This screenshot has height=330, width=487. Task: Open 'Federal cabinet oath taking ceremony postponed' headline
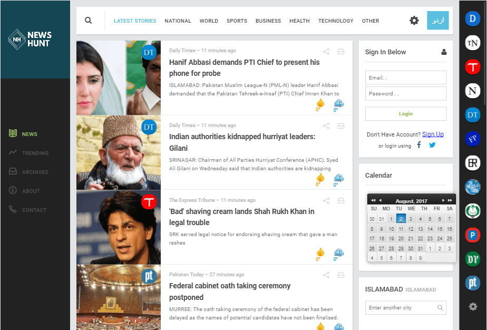tap(230, 292)
